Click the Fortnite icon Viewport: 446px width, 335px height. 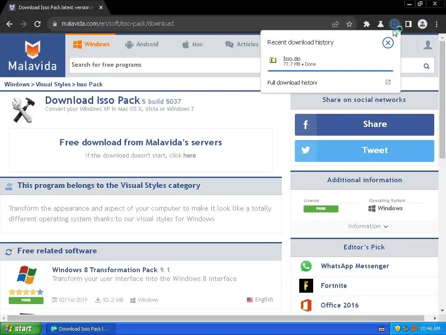pos(306,286)
